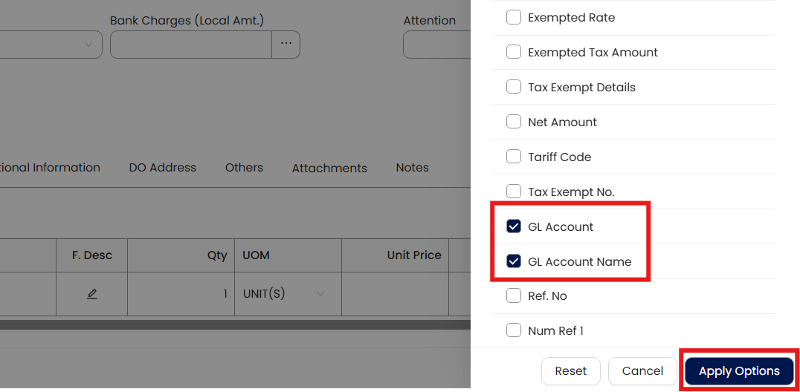This screenshot has height=392, width=800.
Task: Click the Bank Charges ellipsis button
Action: coord(286,44)
